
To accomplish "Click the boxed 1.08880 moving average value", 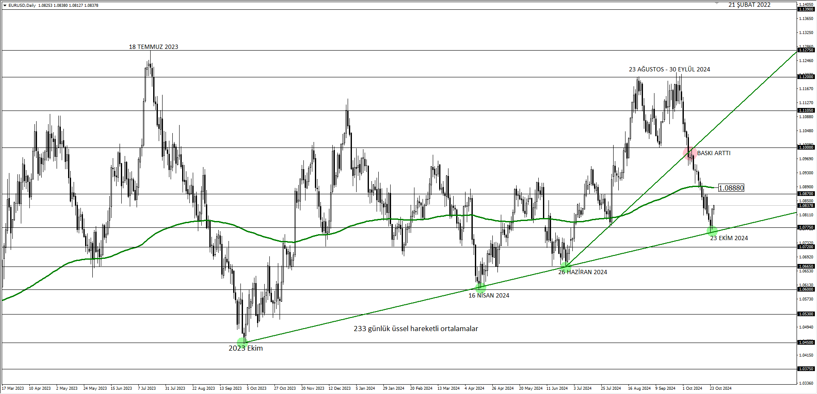I will coord(731,188).
